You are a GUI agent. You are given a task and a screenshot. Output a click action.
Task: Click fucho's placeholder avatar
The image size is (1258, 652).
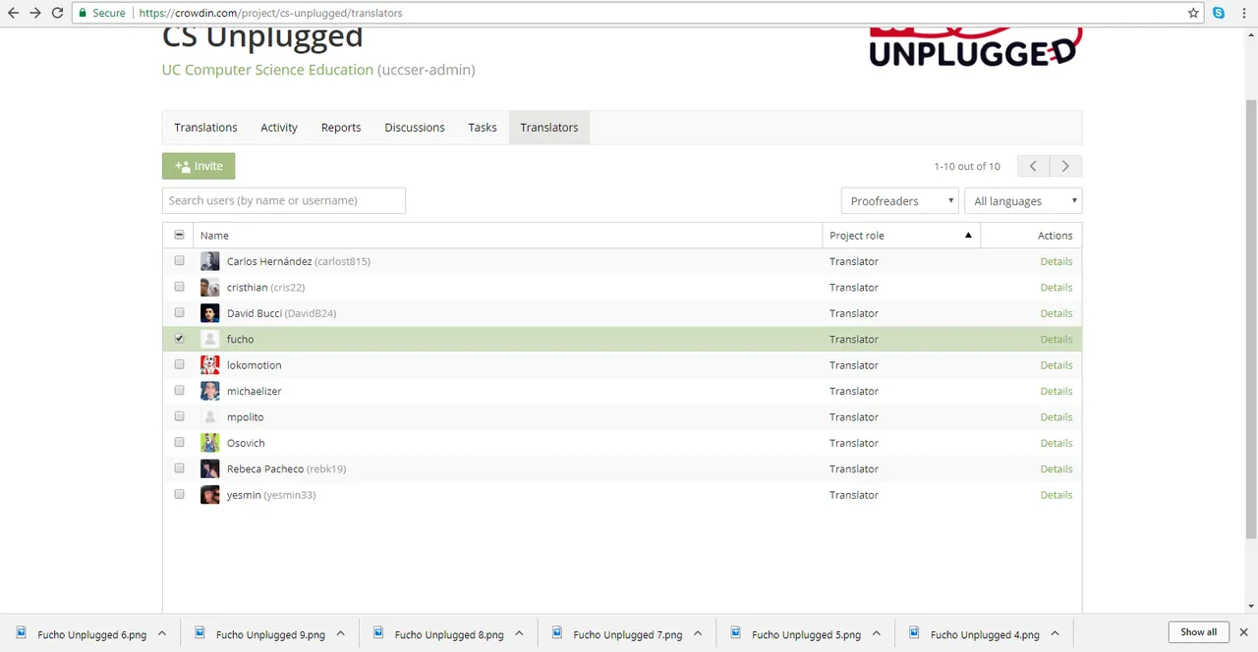click(209, 339)
